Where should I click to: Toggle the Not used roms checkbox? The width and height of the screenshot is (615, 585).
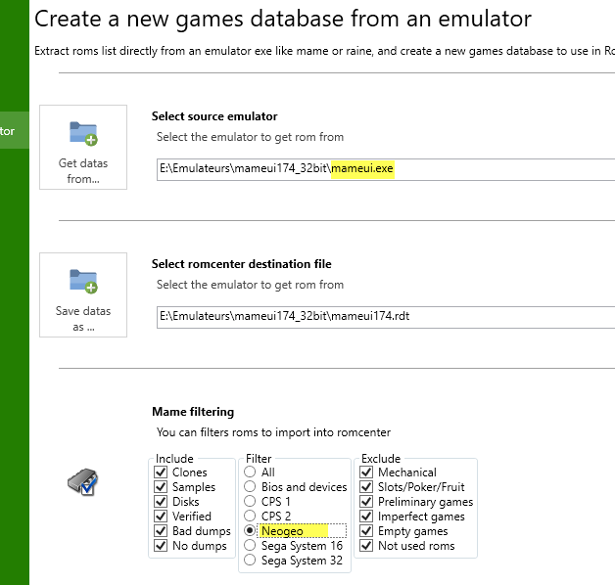click(366, 546)
